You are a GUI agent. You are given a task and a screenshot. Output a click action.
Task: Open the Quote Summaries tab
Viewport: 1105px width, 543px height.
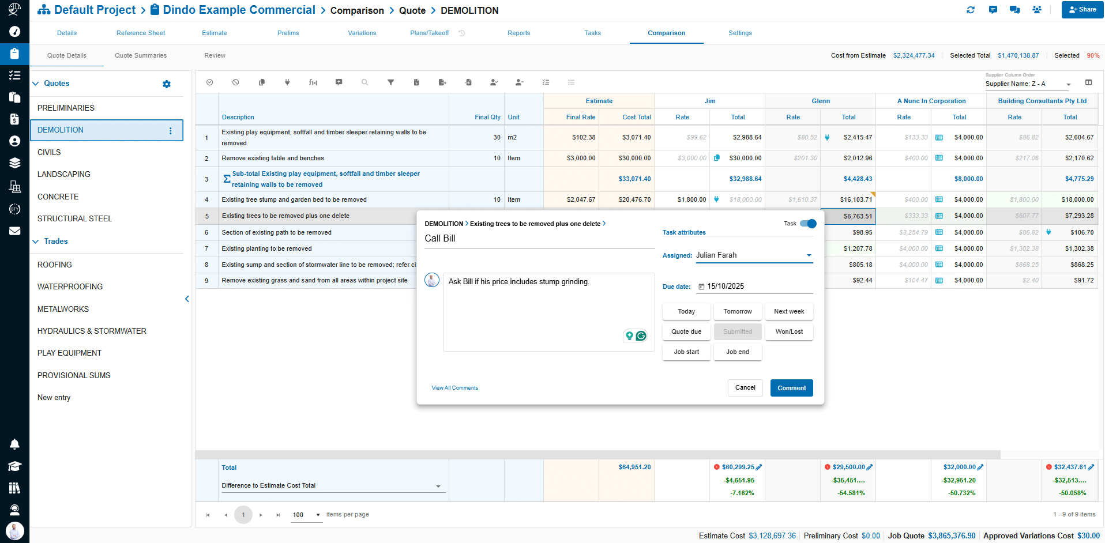(x=141, y=55)
